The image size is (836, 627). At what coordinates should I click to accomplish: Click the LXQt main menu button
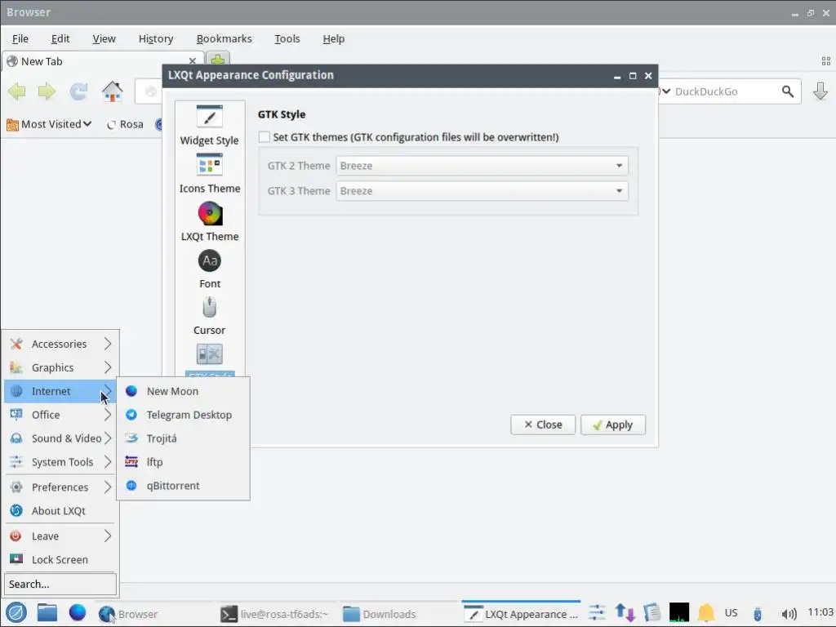coord(16,613)
